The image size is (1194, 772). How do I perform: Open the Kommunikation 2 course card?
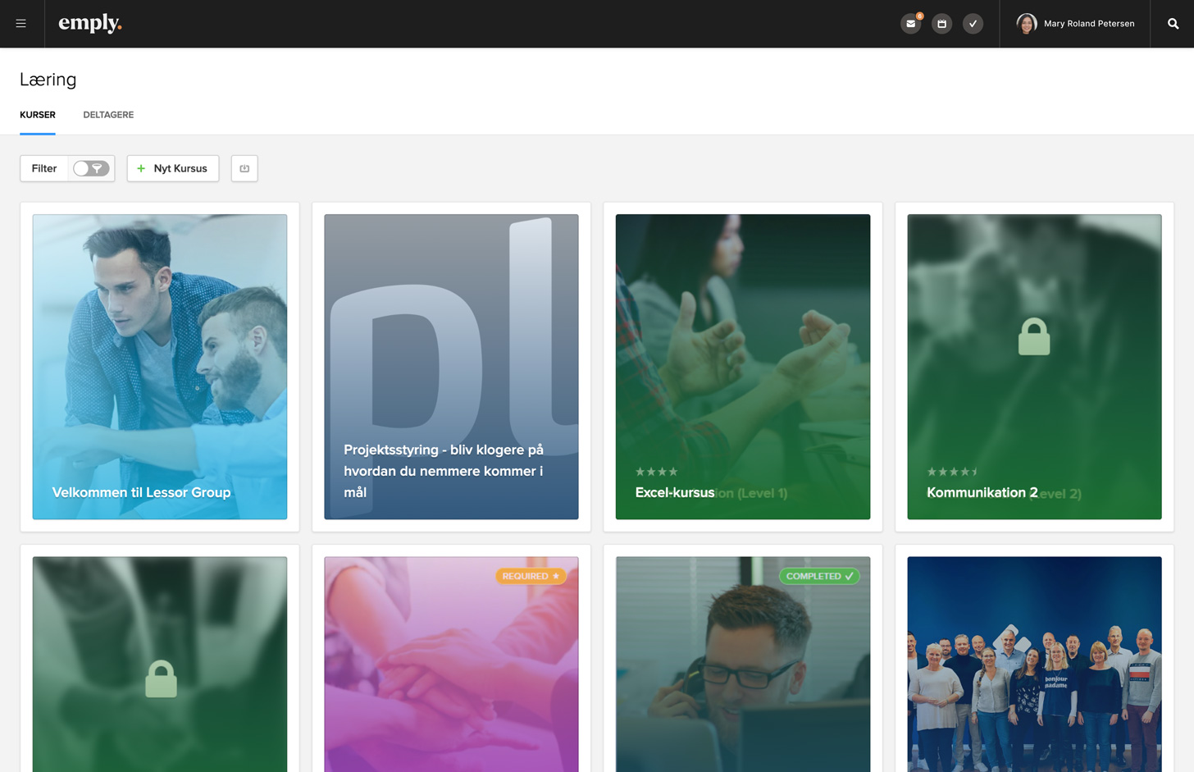tap(1034, 367)
